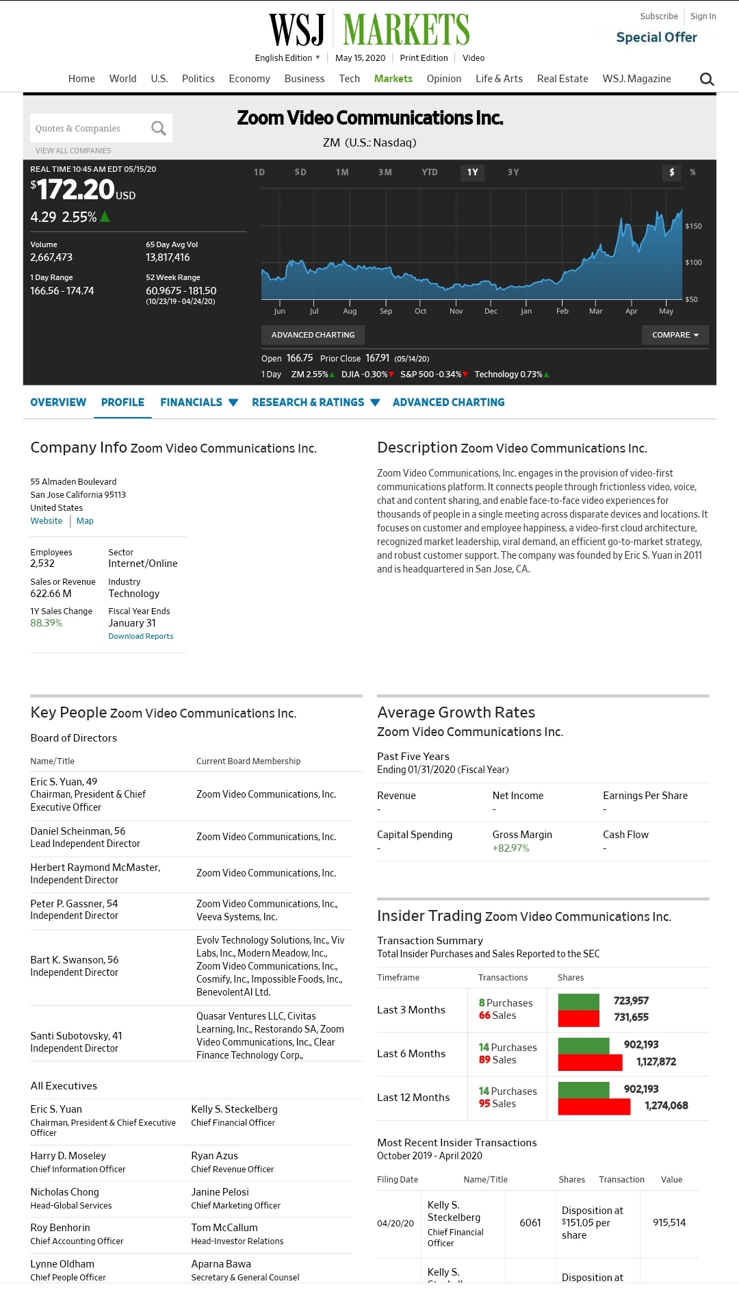Open the company address Map link

tap(85, 521)
